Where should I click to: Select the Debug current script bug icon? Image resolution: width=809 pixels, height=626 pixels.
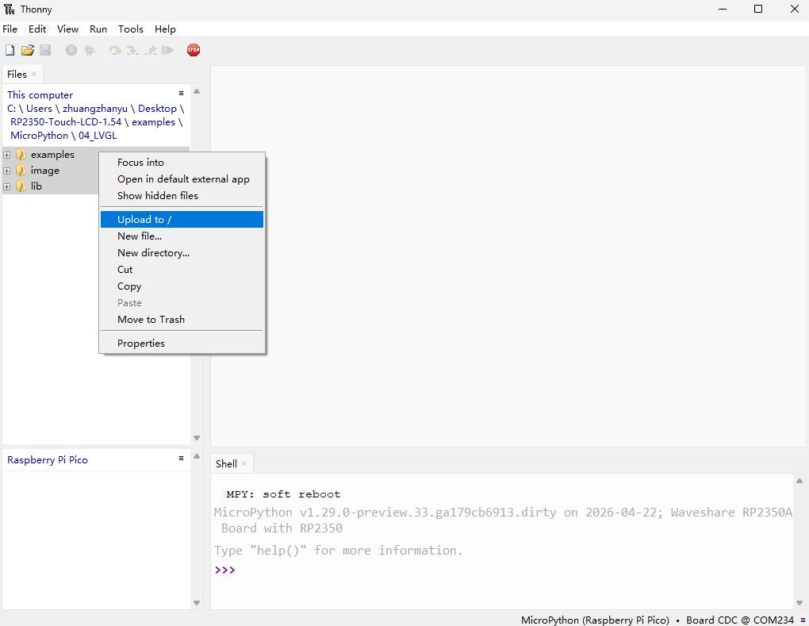tap(89, 50)
